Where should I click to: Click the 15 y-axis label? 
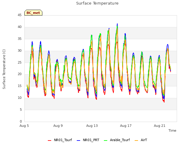pyautogui.click(x=19, y=86)
